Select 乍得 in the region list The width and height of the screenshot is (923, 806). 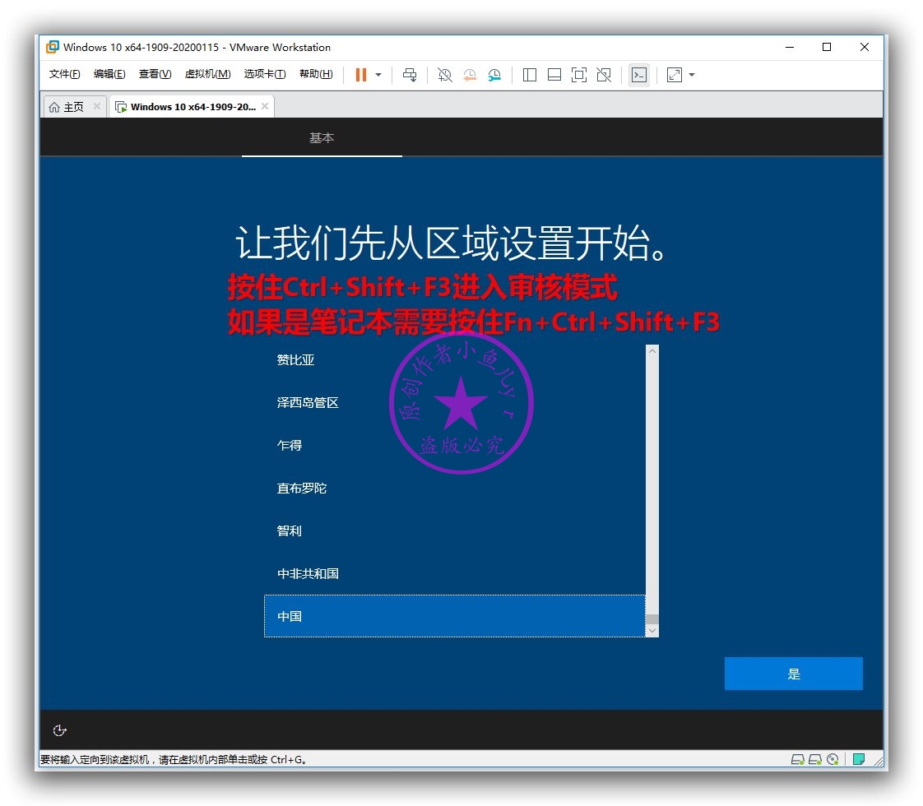point(454,446)
